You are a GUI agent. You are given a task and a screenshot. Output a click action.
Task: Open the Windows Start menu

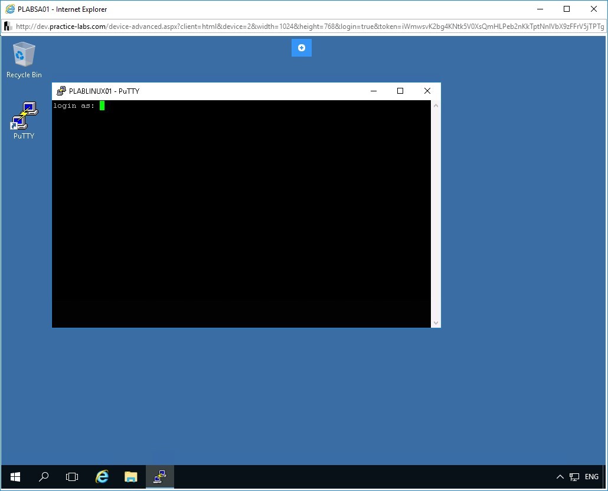click(15, 477)
